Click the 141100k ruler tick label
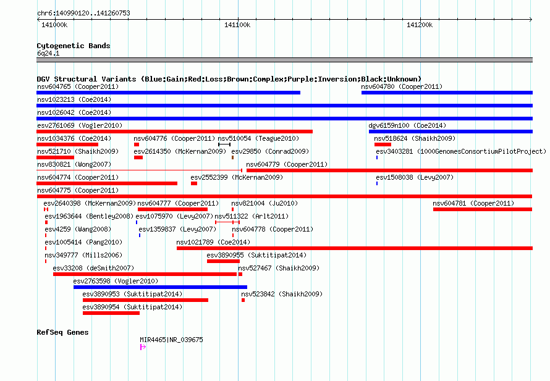 coord(237,25)
